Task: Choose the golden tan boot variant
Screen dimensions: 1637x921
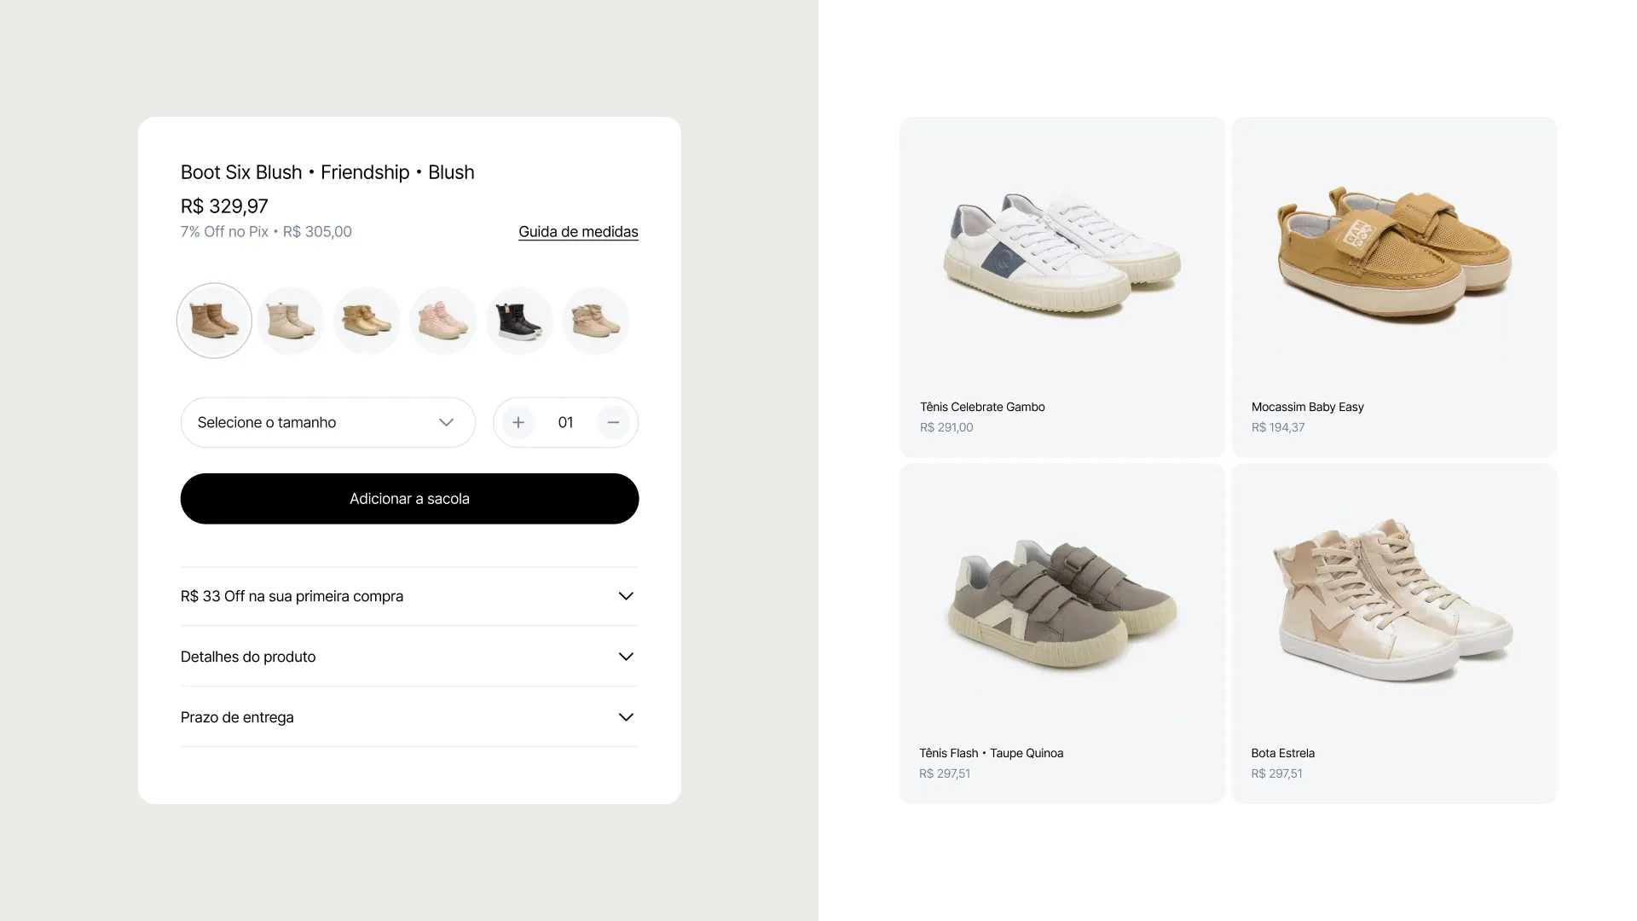Action: [367, 321]
